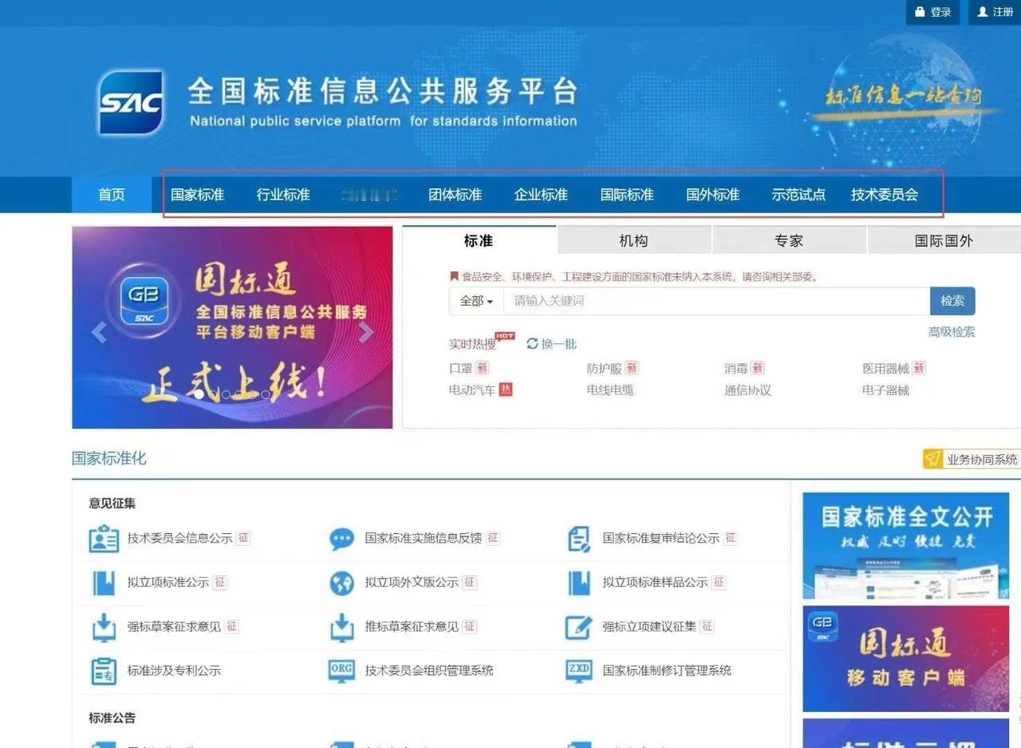The height and width of the screenshot is (748, 1021).
Task: Open the 全部 search category dropdown
Action: (475, 301)
